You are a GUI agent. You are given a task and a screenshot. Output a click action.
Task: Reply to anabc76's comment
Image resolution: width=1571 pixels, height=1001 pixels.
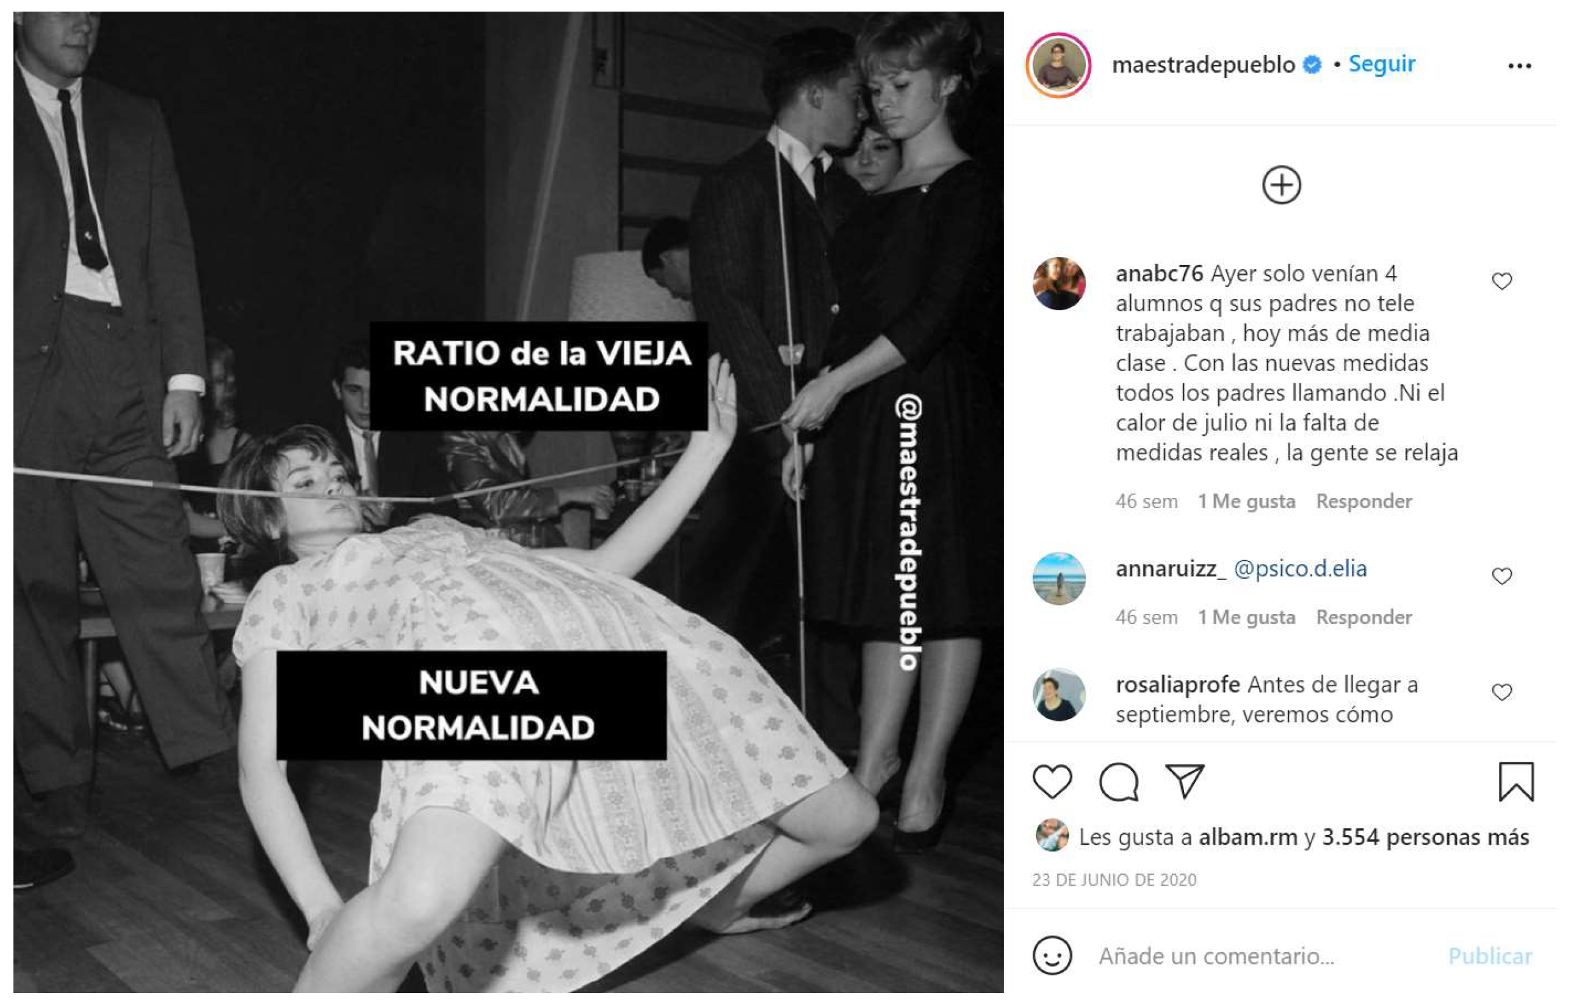1363,501
